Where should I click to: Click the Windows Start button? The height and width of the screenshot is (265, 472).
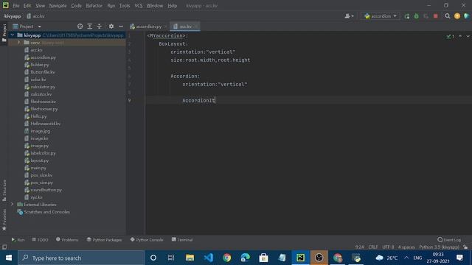point(9,258)
